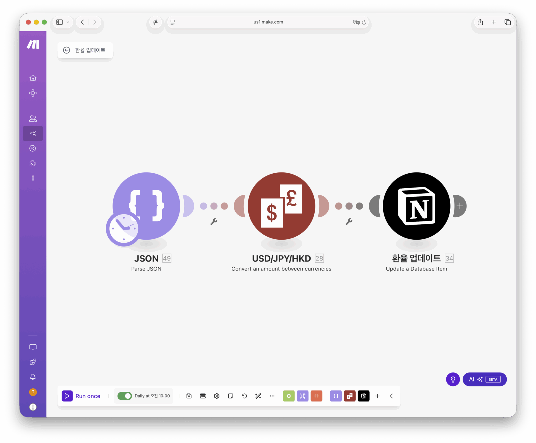This screenshot has height=443, width=536.
Task: Click the purple JSON favorite in toolbar
Action: (x=336, y=396)
